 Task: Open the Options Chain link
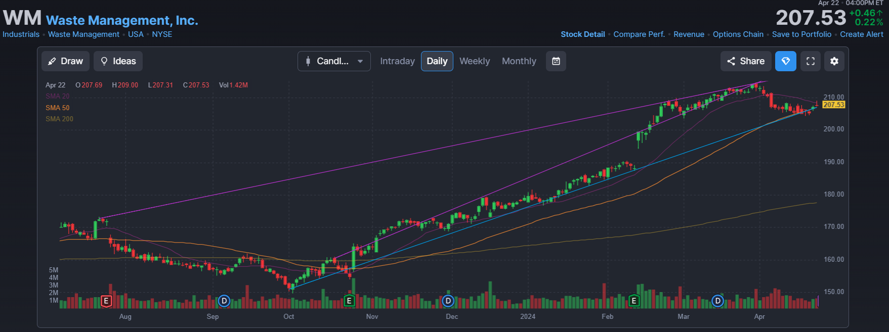pyautogui.click(x=738, y=34)
